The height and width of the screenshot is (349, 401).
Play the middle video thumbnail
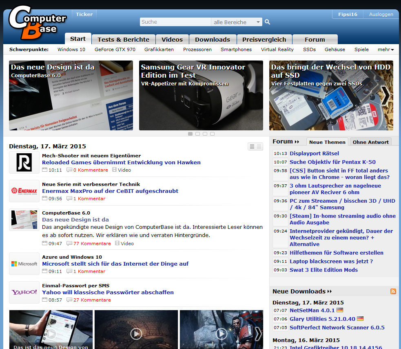coord(136,334)
